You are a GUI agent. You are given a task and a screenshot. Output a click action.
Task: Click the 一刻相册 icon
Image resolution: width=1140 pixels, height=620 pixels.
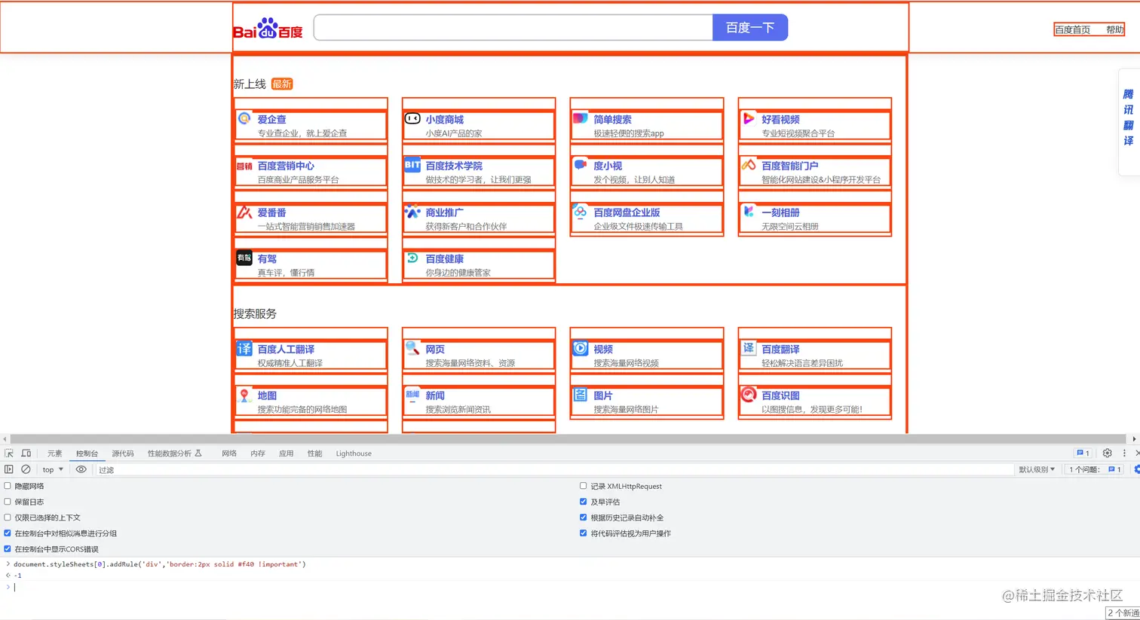coord(748,212)
